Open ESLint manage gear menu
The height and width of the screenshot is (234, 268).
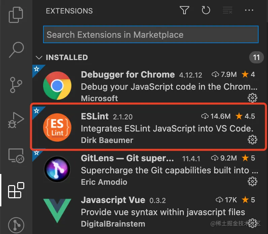coord(253,140)
